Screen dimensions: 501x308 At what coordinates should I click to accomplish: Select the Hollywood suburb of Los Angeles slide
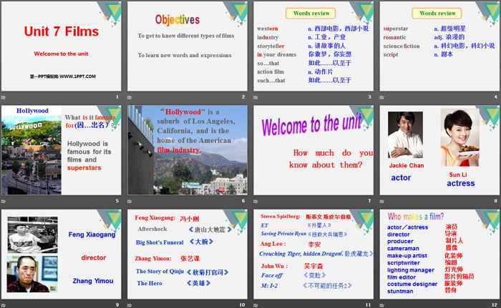click(x=188, y=150)
